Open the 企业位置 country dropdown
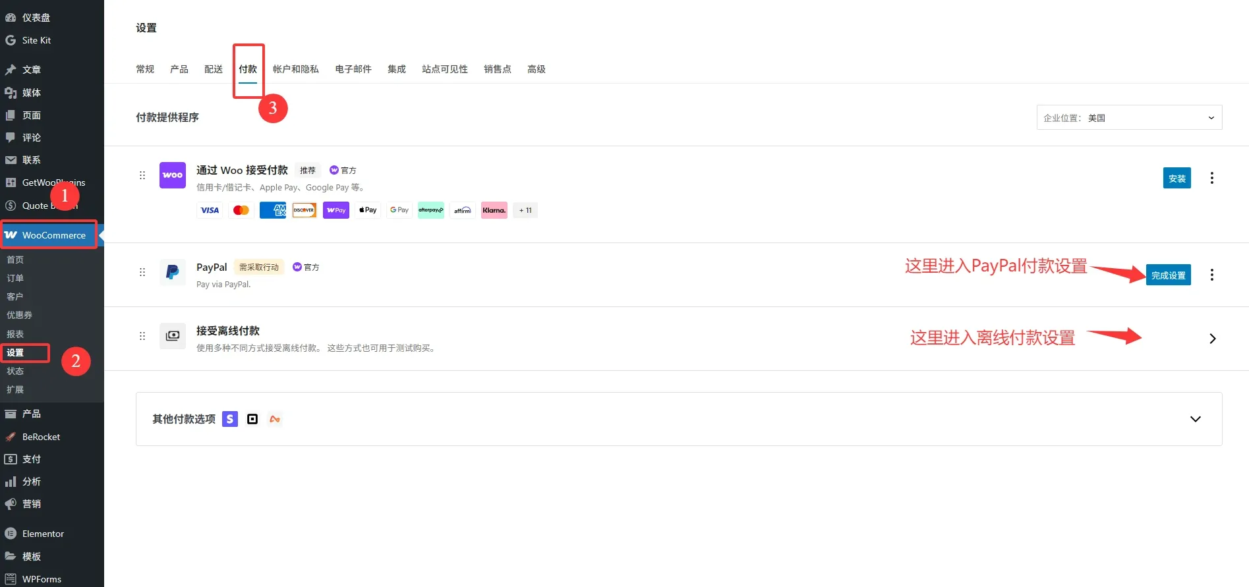Image resolution: width=1249 pixels, height=587 pixels. click(1129, 118)
